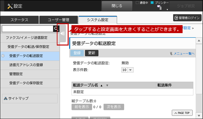Open 受信データの転送/保存設定 menu item

click(x=30, y=47)
